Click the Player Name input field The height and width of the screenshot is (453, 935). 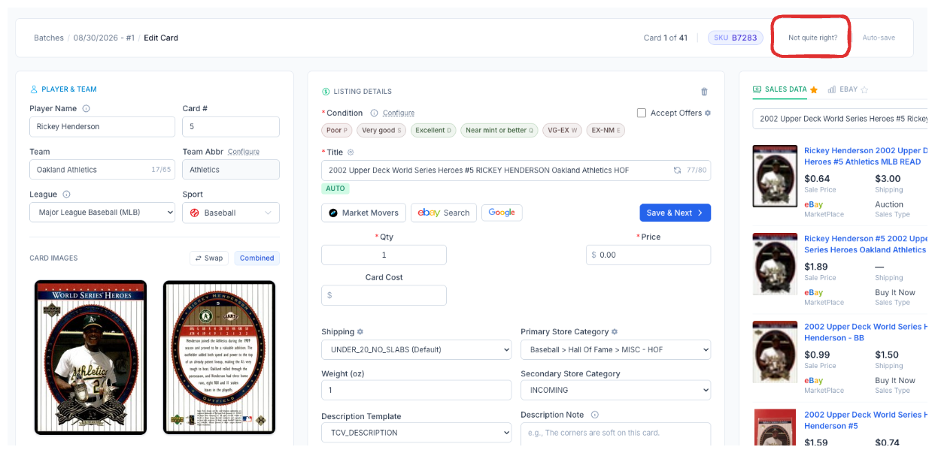pos(102,126)
